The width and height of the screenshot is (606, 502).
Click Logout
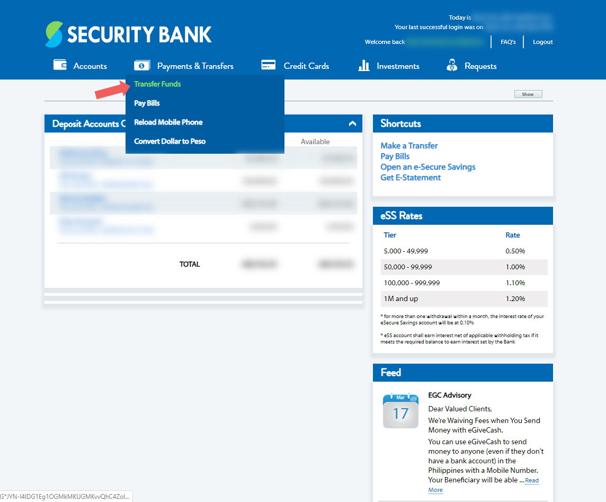coord(542,42)
